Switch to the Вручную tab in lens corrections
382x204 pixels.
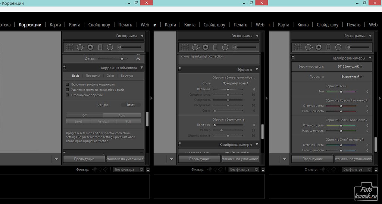(x=127, y=76)
